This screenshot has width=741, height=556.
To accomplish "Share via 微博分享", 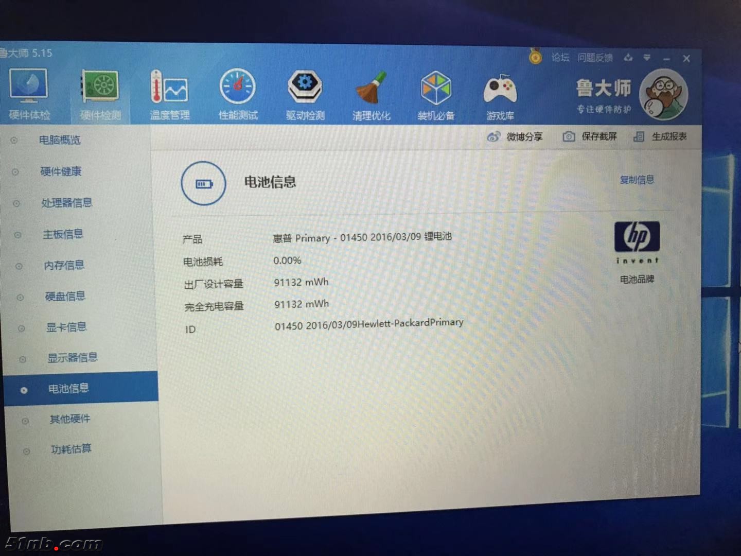I will click(515, 136).
